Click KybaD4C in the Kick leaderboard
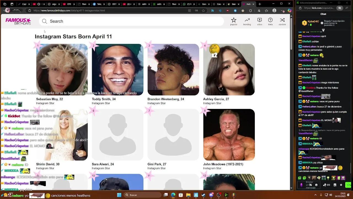 [x=313, y=21]
